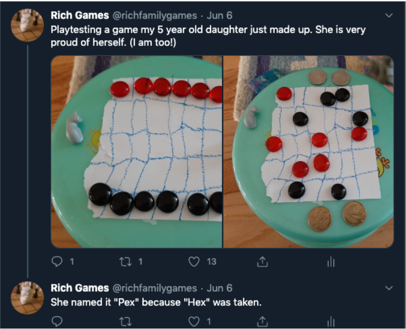406x329 pixels.
Task: Open more options chevron on first tweet
Action: tap(389, 16)
